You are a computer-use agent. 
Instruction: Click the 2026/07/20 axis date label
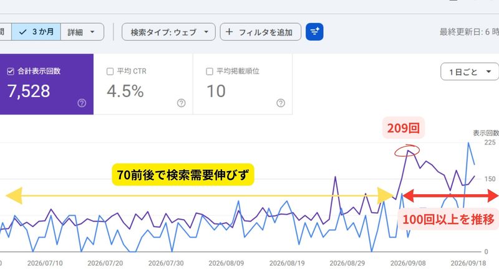(x=105, y=263)
